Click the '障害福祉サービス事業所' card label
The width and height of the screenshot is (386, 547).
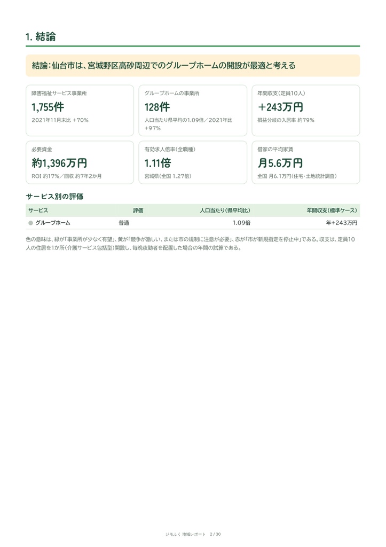tap(59, 93)
